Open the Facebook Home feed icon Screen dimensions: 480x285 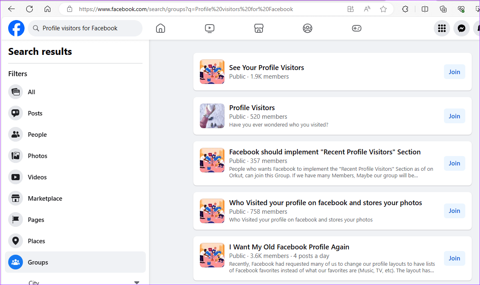pyautogui.click(x=160, y=28)
